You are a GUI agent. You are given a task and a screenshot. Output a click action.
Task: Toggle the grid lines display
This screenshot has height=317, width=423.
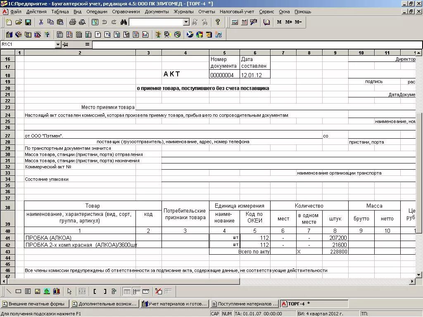(127, 291)
